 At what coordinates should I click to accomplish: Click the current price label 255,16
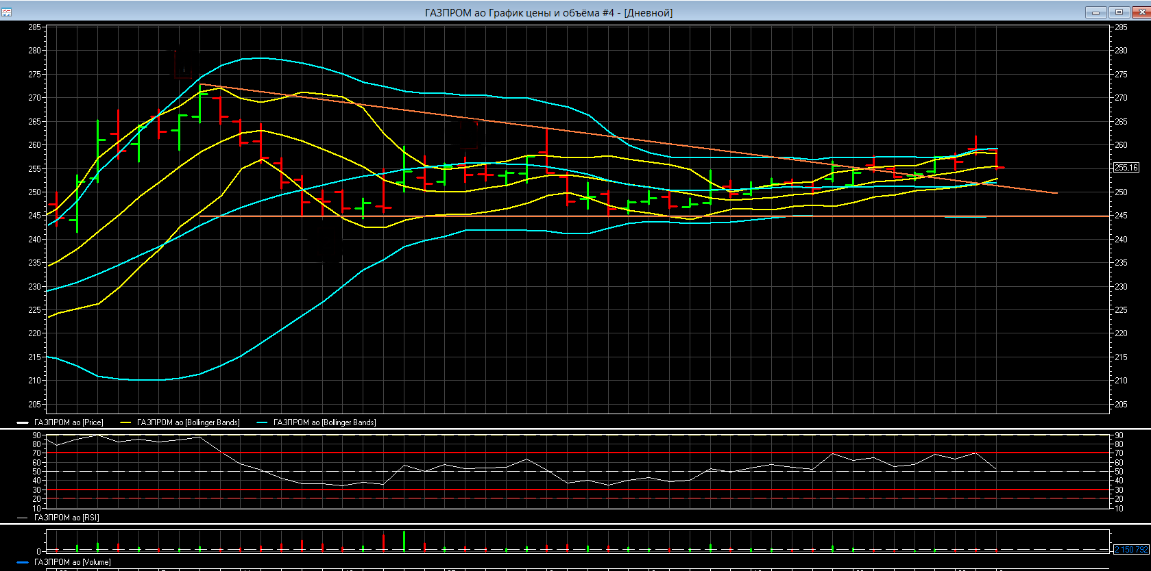1126,168
